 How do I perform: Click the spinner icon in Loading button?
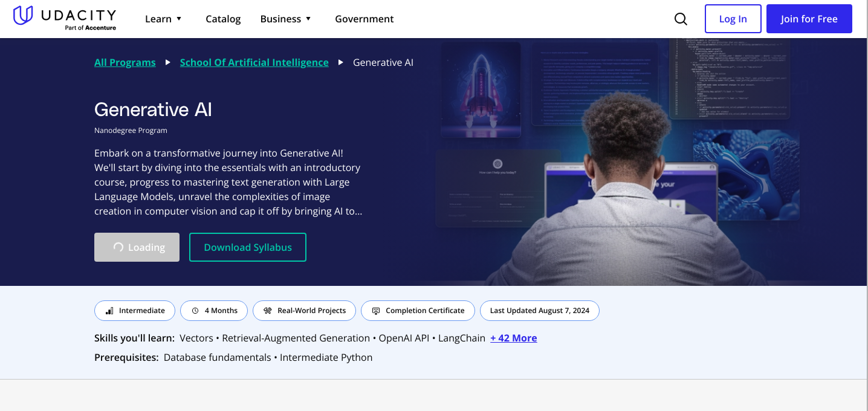(x=118, y=247)
